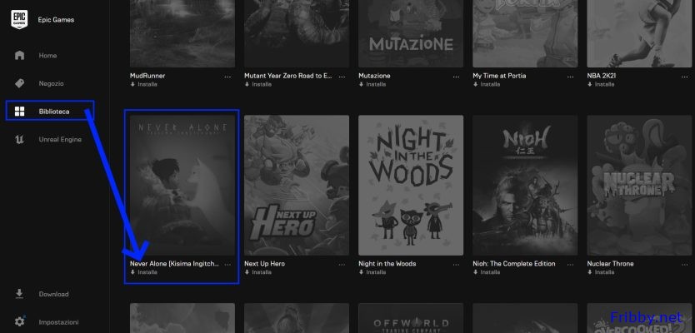Click the Home house icon in sidebar

(x=20, y=55)
